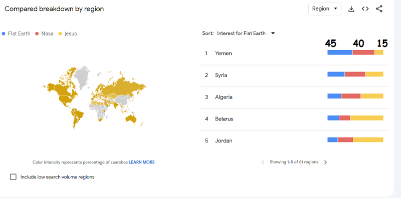Image resolution: width=401 pixels, height=198 pixels.
Task: Click Yemen's blue Flat Earth bar segment
Action: 340,52
